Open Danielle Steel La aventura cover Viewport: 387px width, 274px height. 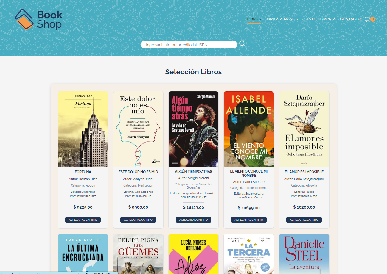click(304, 254)
